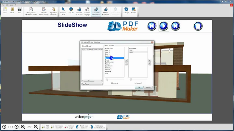The image size is (234, 131).
Task: Select Add link to 3D slideshow
Action: (x=96, y=11)
